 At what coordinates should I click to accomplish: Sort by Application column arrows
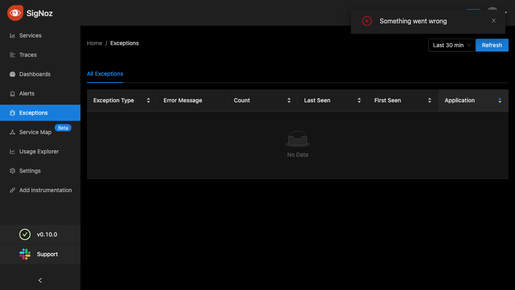500,100
